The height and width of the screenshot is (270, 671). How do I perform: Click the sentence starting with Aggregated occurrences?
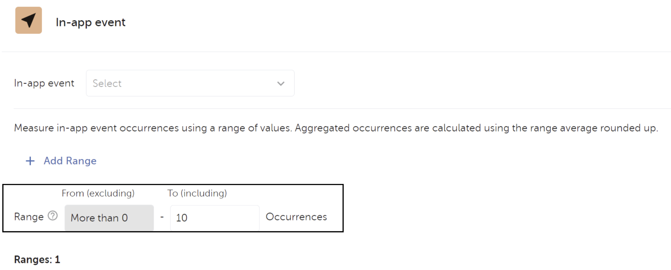475,128
